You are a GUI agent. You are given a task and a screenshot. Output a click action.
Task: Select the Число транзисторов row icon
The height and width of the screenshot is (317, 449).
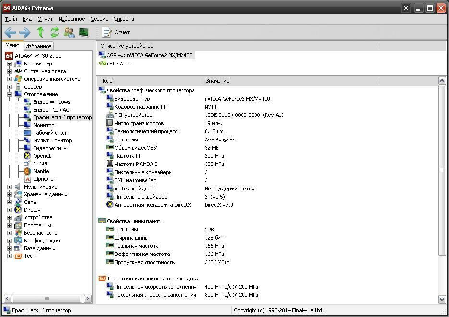109,123
